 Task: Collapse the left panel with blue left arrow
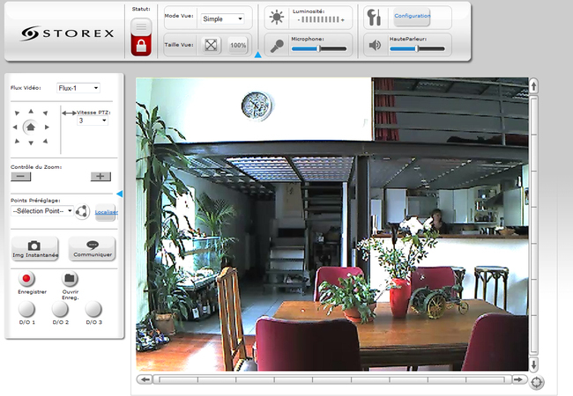[x=120, y=194]
